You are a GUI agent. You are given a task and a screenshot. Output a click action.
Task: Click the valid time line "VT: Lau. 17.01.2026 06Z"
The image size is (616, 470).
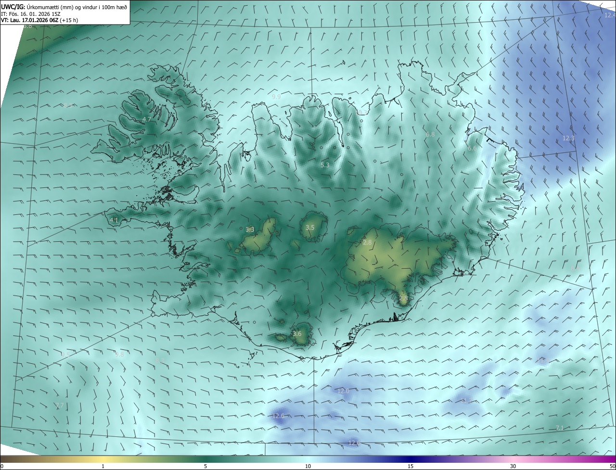tap(30, 20)
